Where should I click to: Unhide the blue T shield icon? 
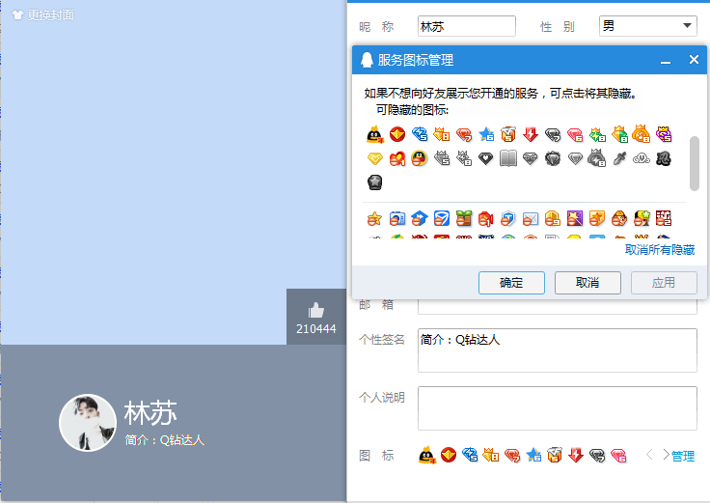[508, 219]
